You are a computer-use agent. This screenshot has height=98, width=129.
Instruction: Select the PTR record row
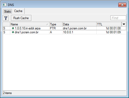[x=64, y=28]
